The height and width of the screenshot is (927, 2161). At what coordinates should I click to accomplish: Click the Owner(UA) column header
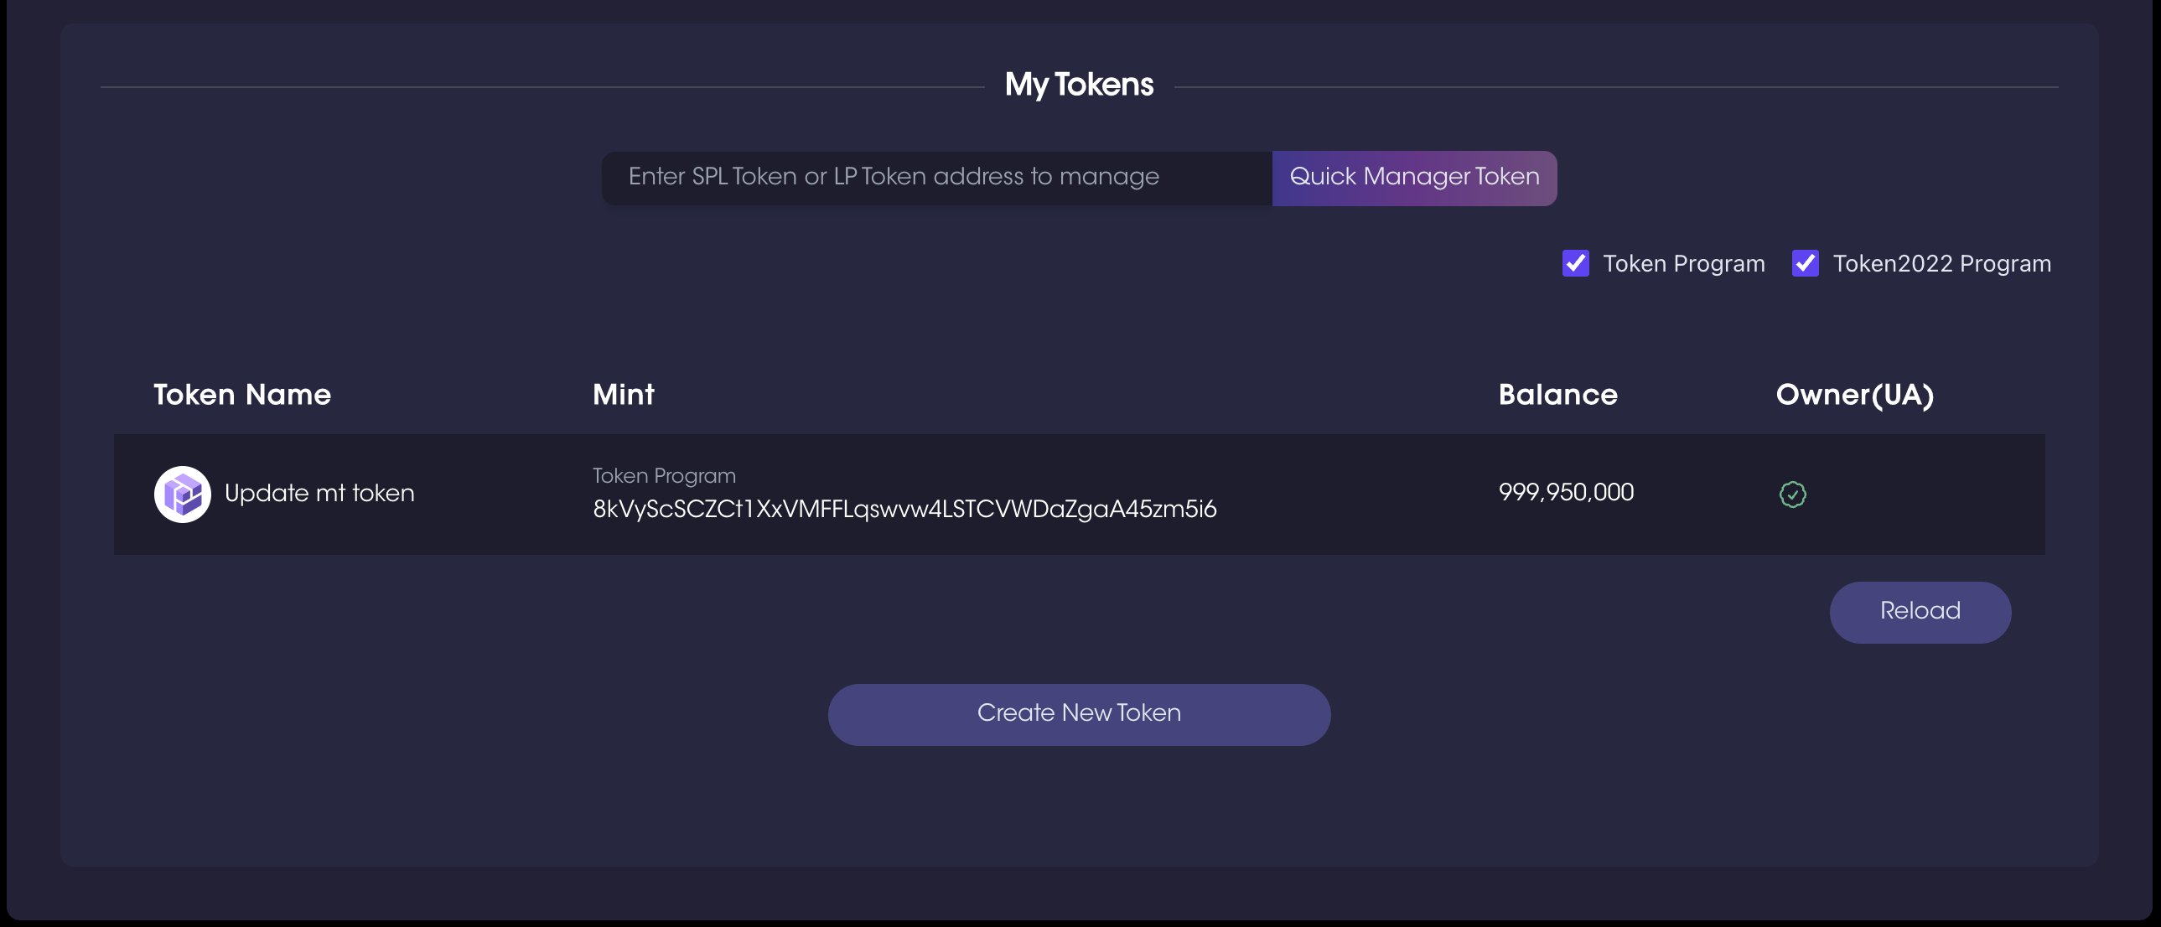pyautogui.click(x=1855, y=395)
